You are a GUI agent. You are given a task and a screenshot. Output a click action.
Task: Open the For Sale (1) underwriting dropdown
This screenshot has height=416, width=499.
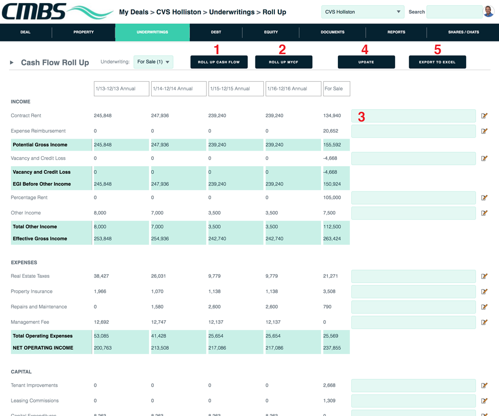153,62
